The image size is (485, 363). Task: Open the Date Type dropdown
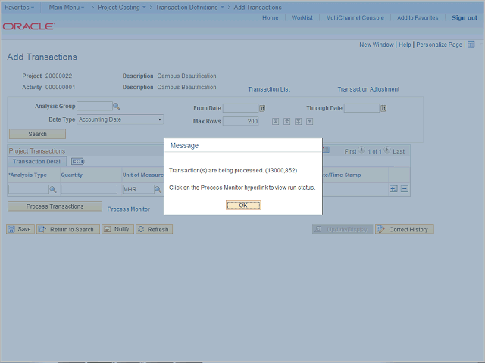(x=120, y=119)
